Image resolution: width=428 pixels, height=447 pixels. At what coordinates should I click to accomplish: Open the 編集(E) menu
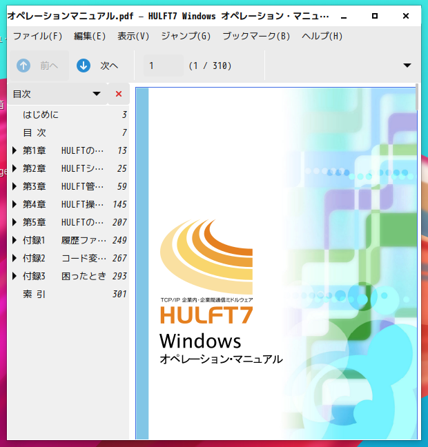click(90, 36)
